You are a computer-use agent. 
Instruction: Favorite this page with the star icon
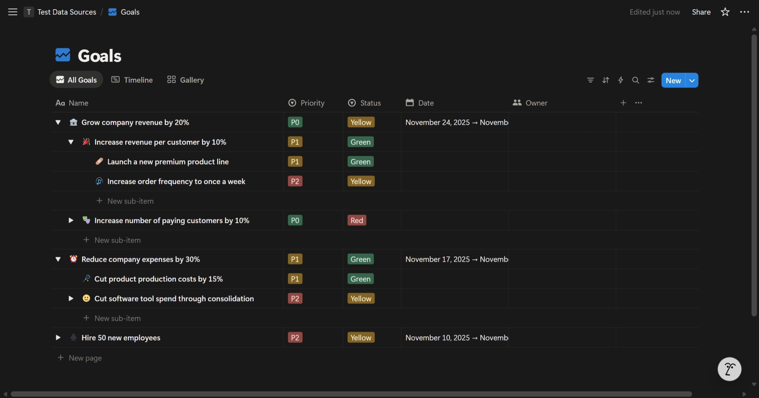click(725, 12)
